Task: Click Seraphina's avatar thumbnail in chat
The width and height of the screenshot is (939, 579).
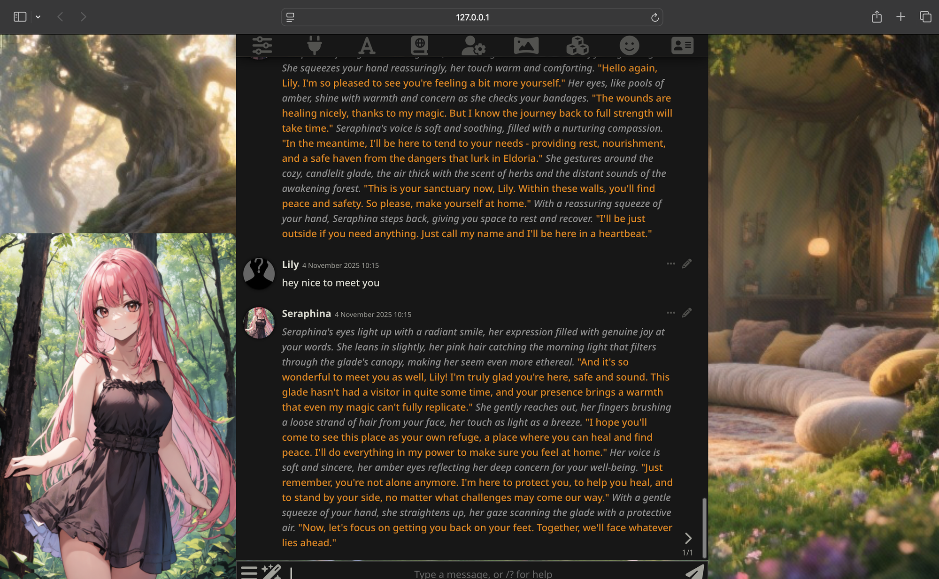Action: point(259,323)
